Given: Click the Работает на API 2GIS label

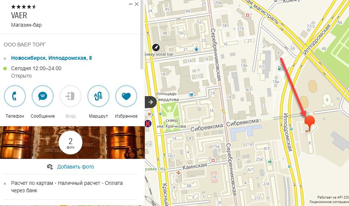Looking at the screenshot, I should [333, 197].
